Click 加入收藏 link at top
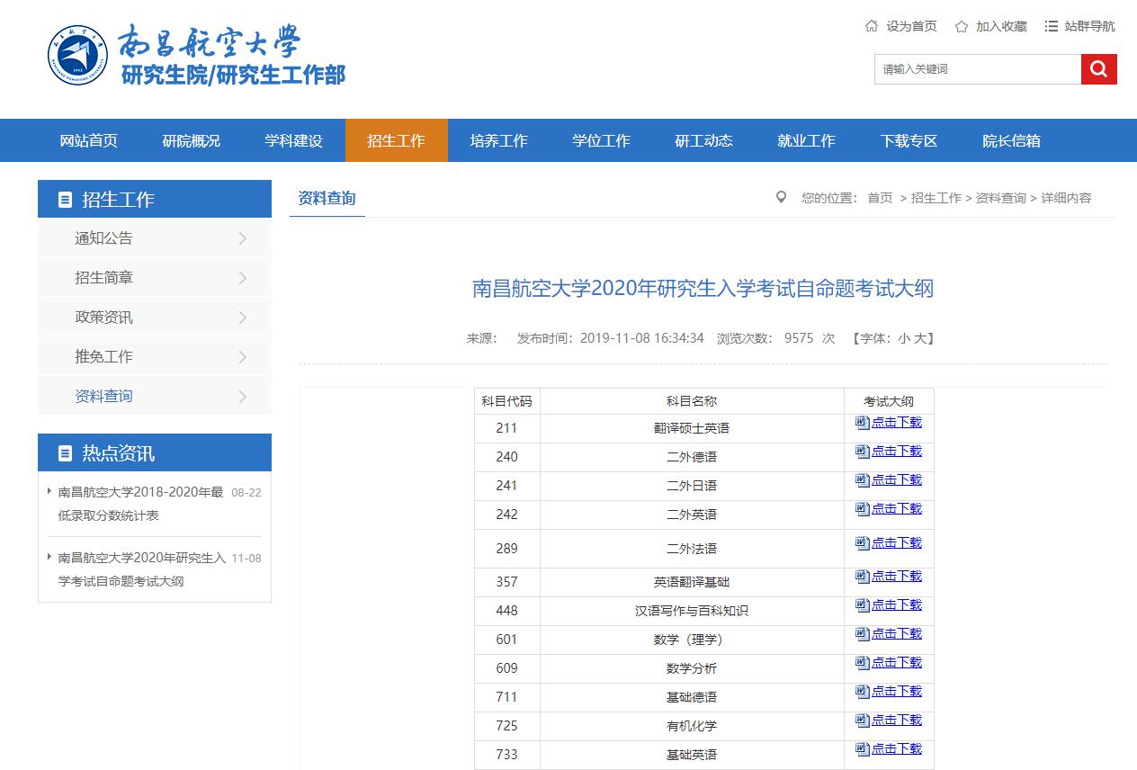Image resolution: width=1137 pixels, height=770 pixels. click(1002, 26)
